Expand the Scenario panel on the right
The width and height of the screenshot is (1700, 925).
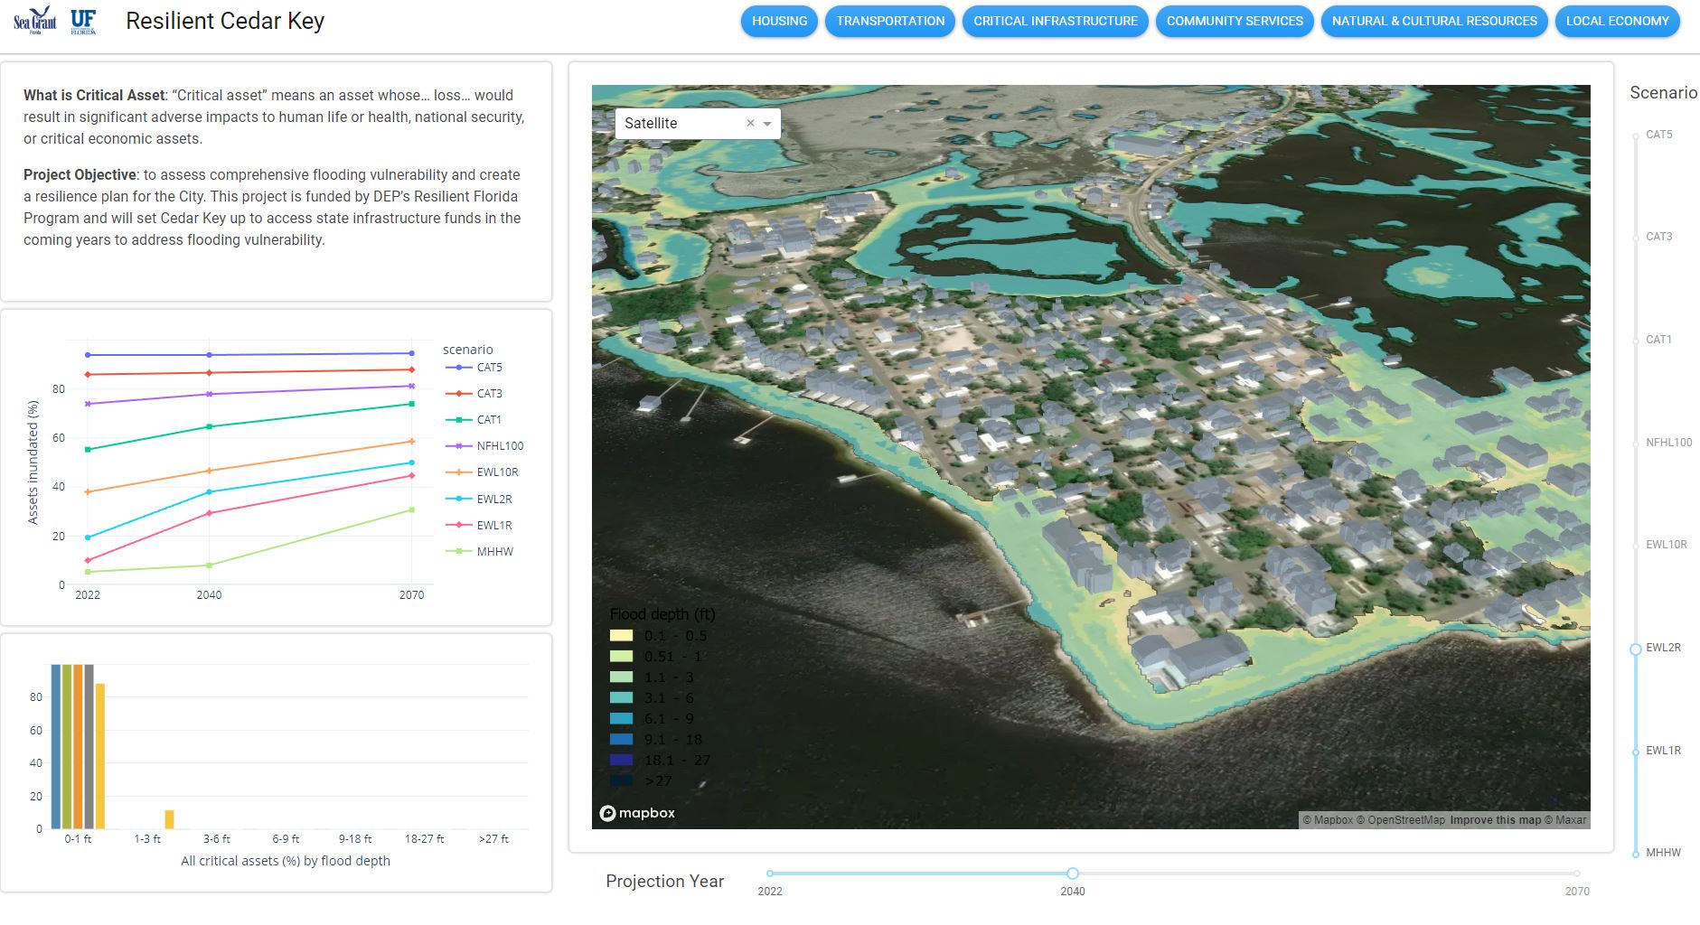[x=1663, y=93]
